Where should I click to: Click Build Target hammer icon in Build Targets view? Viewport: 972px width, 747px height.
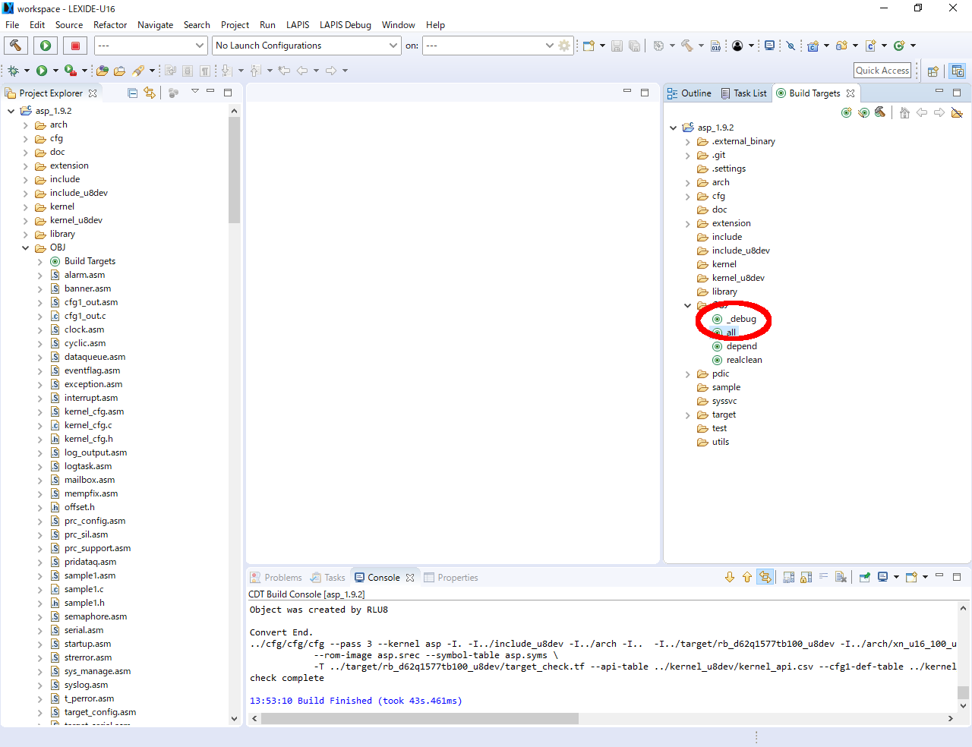coord(880,112)
